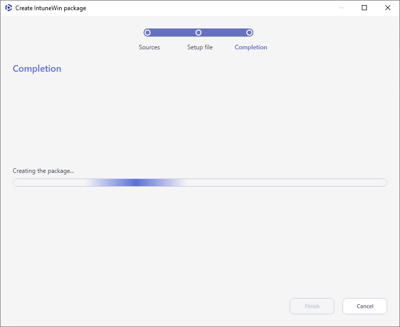
Task: Cancel the package creation
Action: [365, 306]
